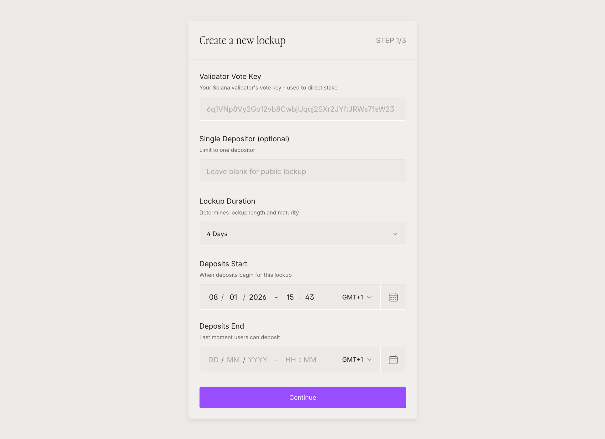Expand the Lockup Duration dropdown
This screenshot has width=605, height=439.
(302, 234)
